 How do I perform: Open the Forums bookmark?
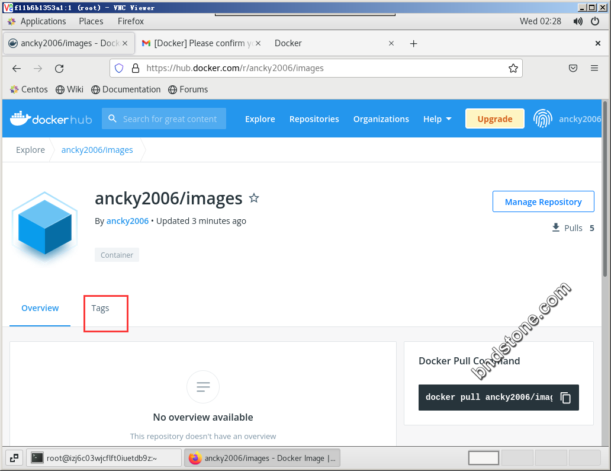pos(188,89)
